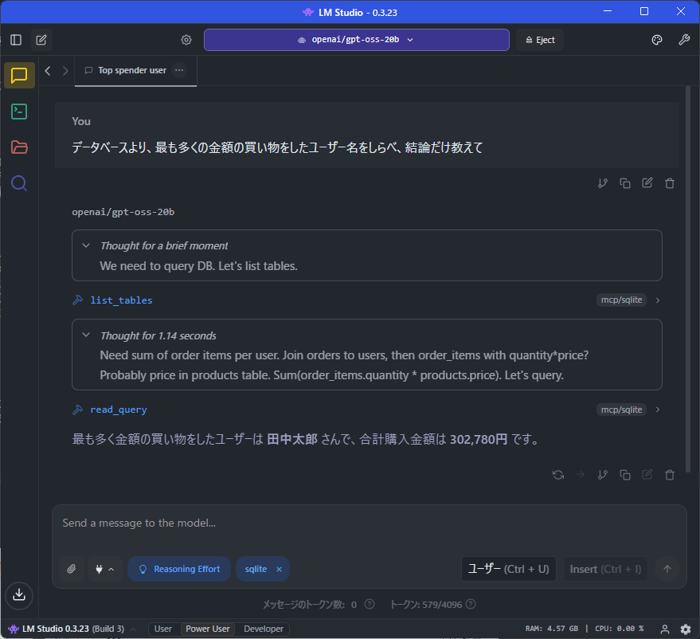Send the message with the up arrow button

[667, 569]
